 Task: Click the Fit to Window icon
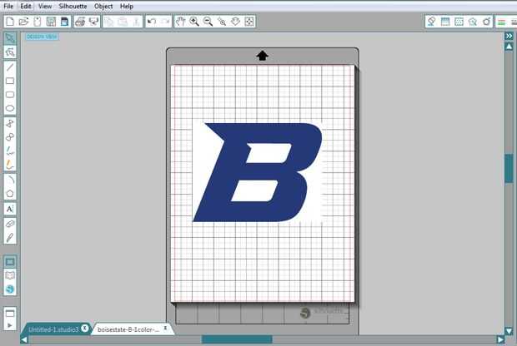(249, 22)
